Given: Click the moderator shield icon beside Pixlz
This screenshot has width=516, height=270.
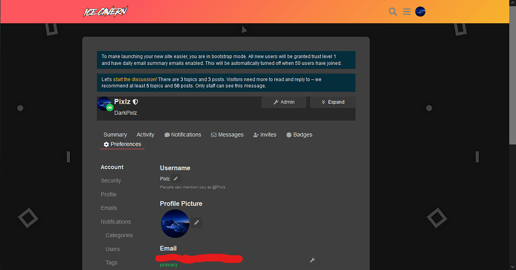Looking at the screenshot, I should tap(136, 102).
